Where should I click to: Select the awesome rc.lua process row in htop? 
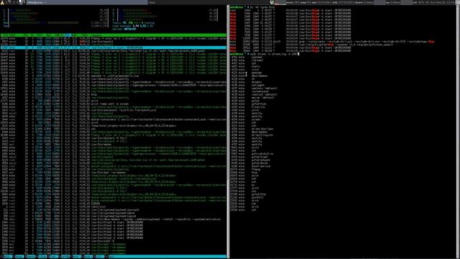114,76
